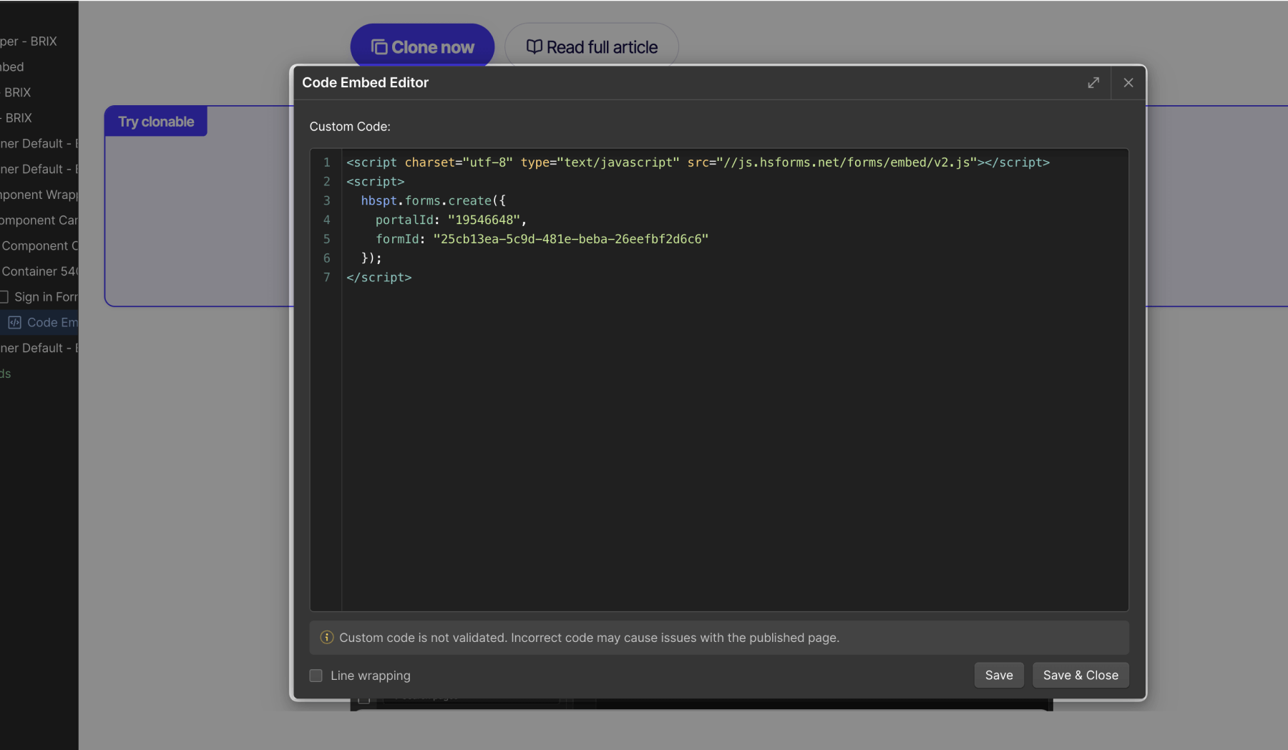
Task: Select the Container 54 navigator item
Action: pos(39,271)
